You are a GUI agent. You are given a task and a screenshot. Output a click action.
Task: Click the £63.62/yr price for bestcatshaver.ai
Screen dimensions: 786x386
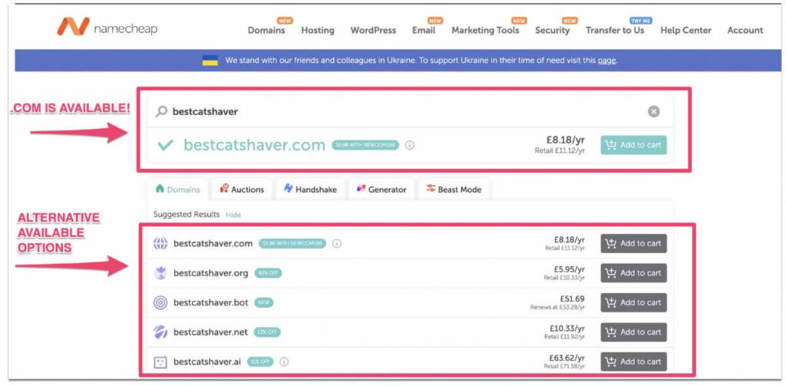pos(567,358)
